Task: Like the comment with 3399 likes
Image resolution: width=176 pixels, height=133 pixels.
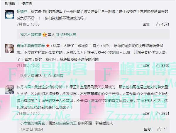Action: click(x=158, y=65)
